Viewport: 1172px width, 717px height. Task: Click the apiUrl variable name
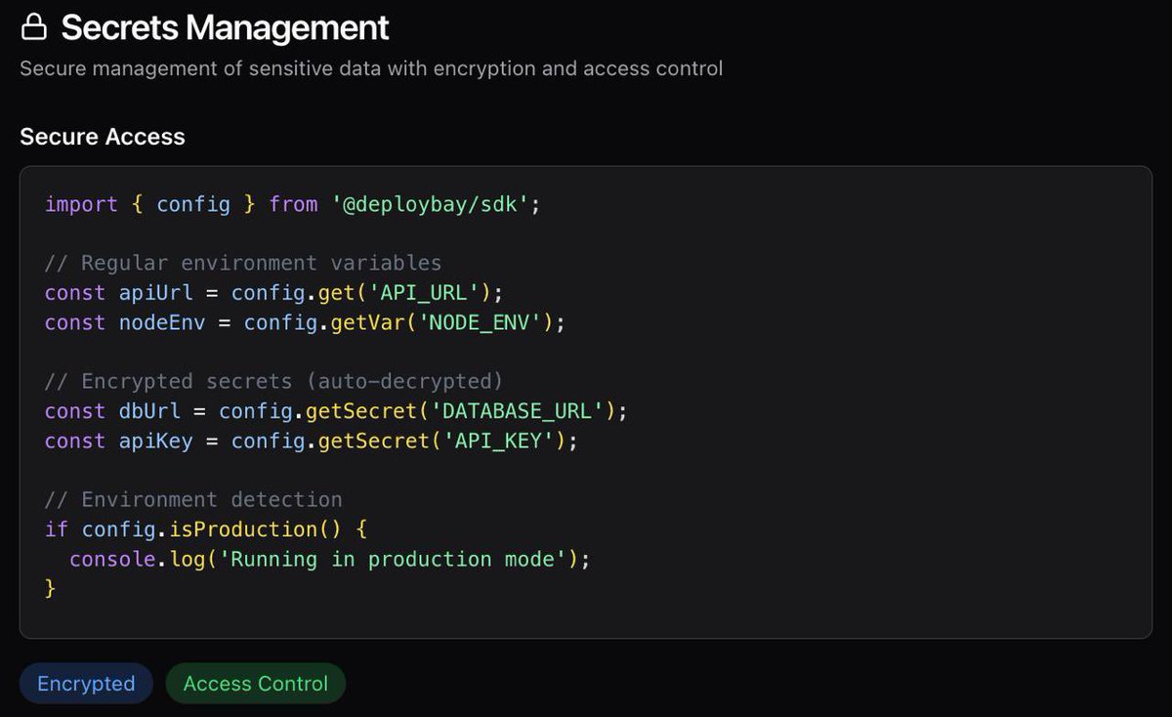point(156,293)
